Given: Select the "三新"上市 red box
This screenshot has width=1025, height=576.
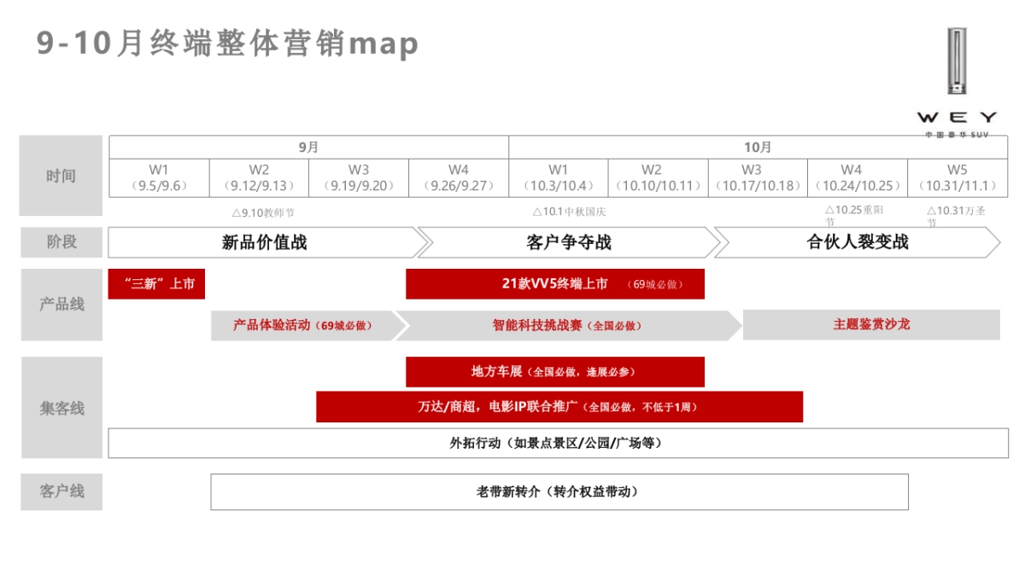Looking at the screenshot, I should [x=156, y=285].
